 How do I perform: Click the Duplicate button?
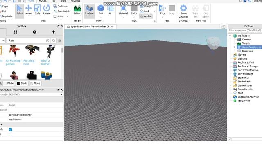pyautogui.click(x=6, y=16)
